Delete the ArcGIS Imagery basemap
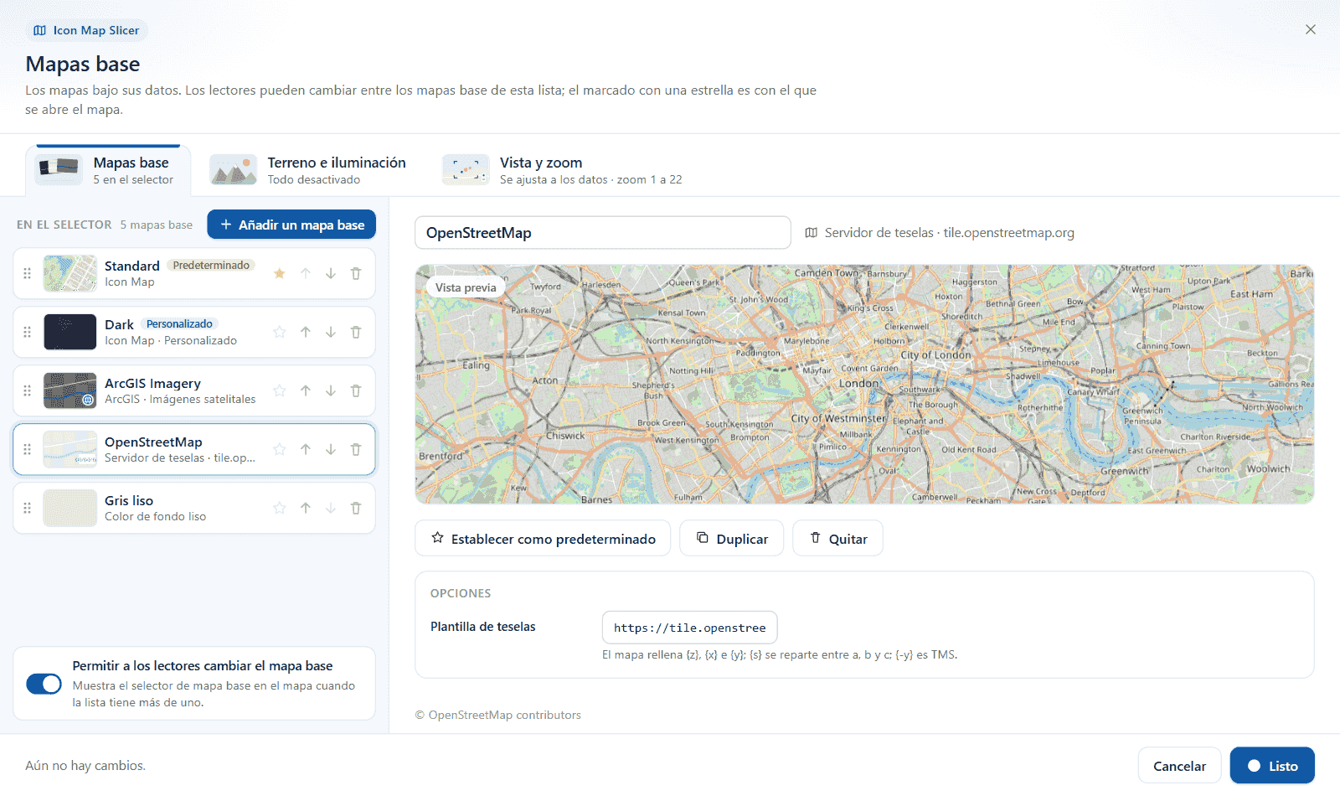 356,390
